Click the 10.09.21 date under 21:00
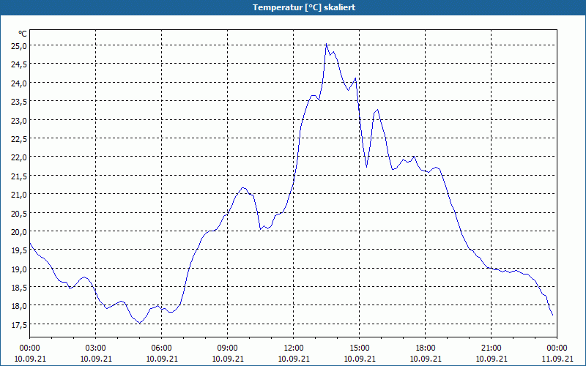This screenshot has height=366, width=586. point(491,359)
